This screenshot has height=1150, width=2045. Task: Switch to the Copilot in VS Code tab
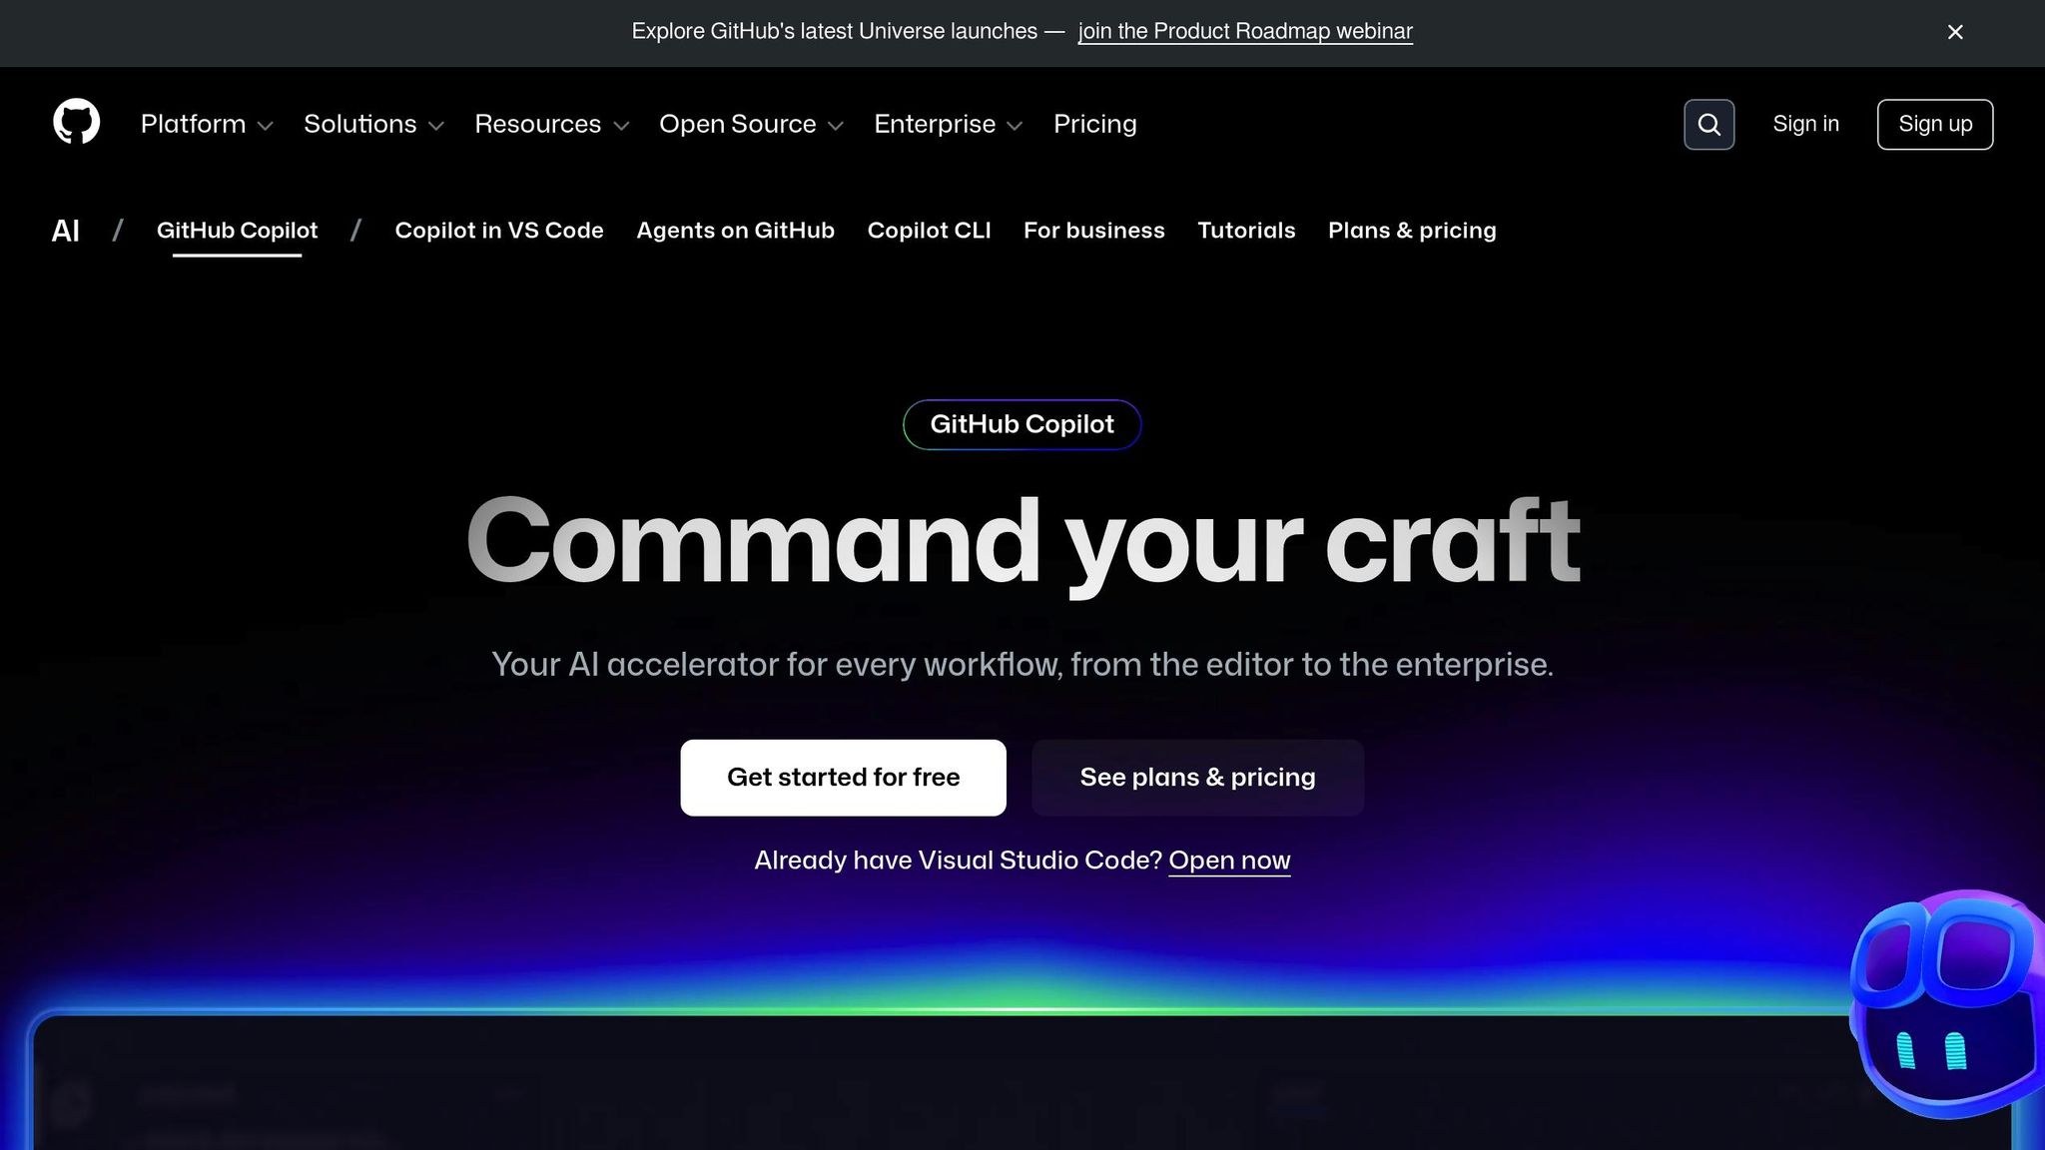(499, 231)
